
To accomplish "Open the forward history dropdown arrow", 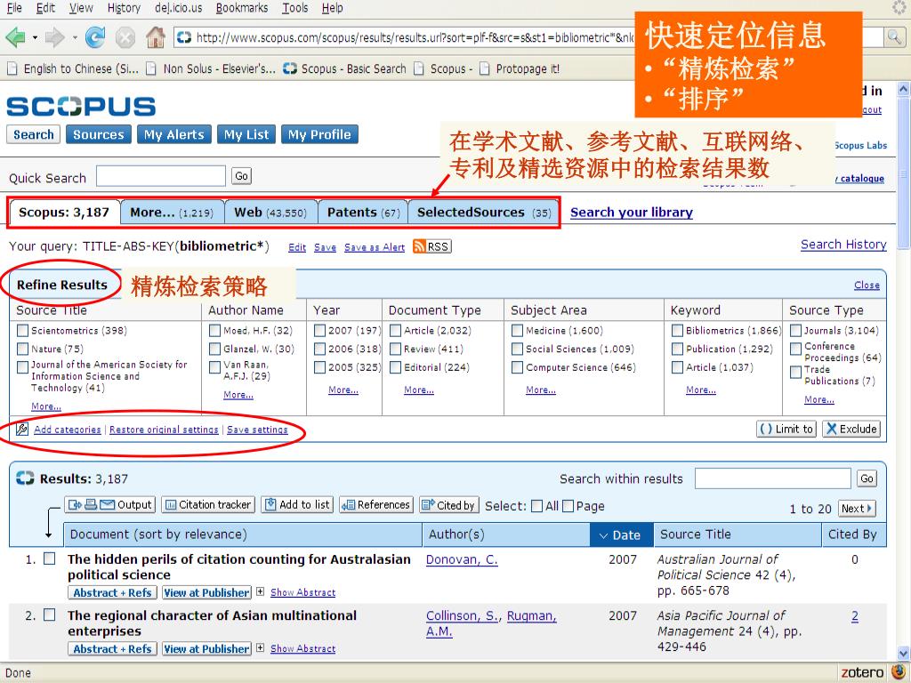I will [x=75, y=38].
